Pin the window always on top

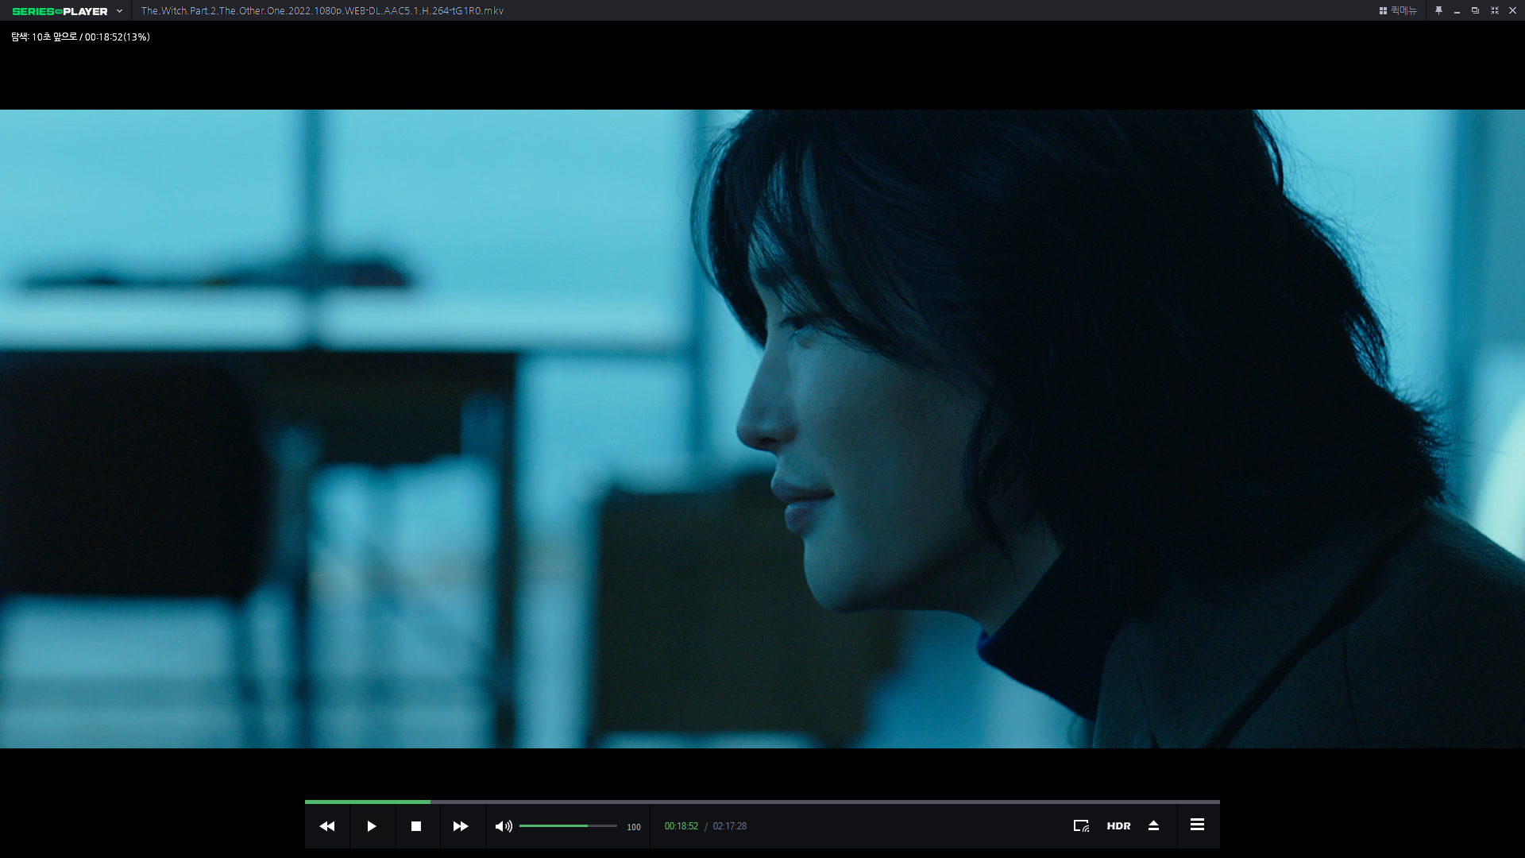[1438, 10]
